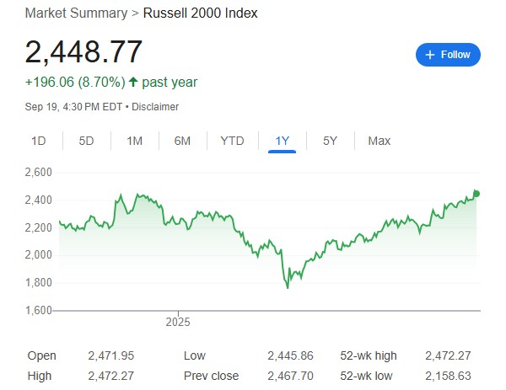Choose the 6M time range tab
This screenshot has height=390, width=506.
(182, 141)
